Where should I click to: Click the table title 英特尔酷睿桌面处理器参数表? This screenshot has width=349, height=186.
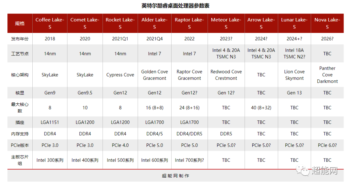(175, 5)
